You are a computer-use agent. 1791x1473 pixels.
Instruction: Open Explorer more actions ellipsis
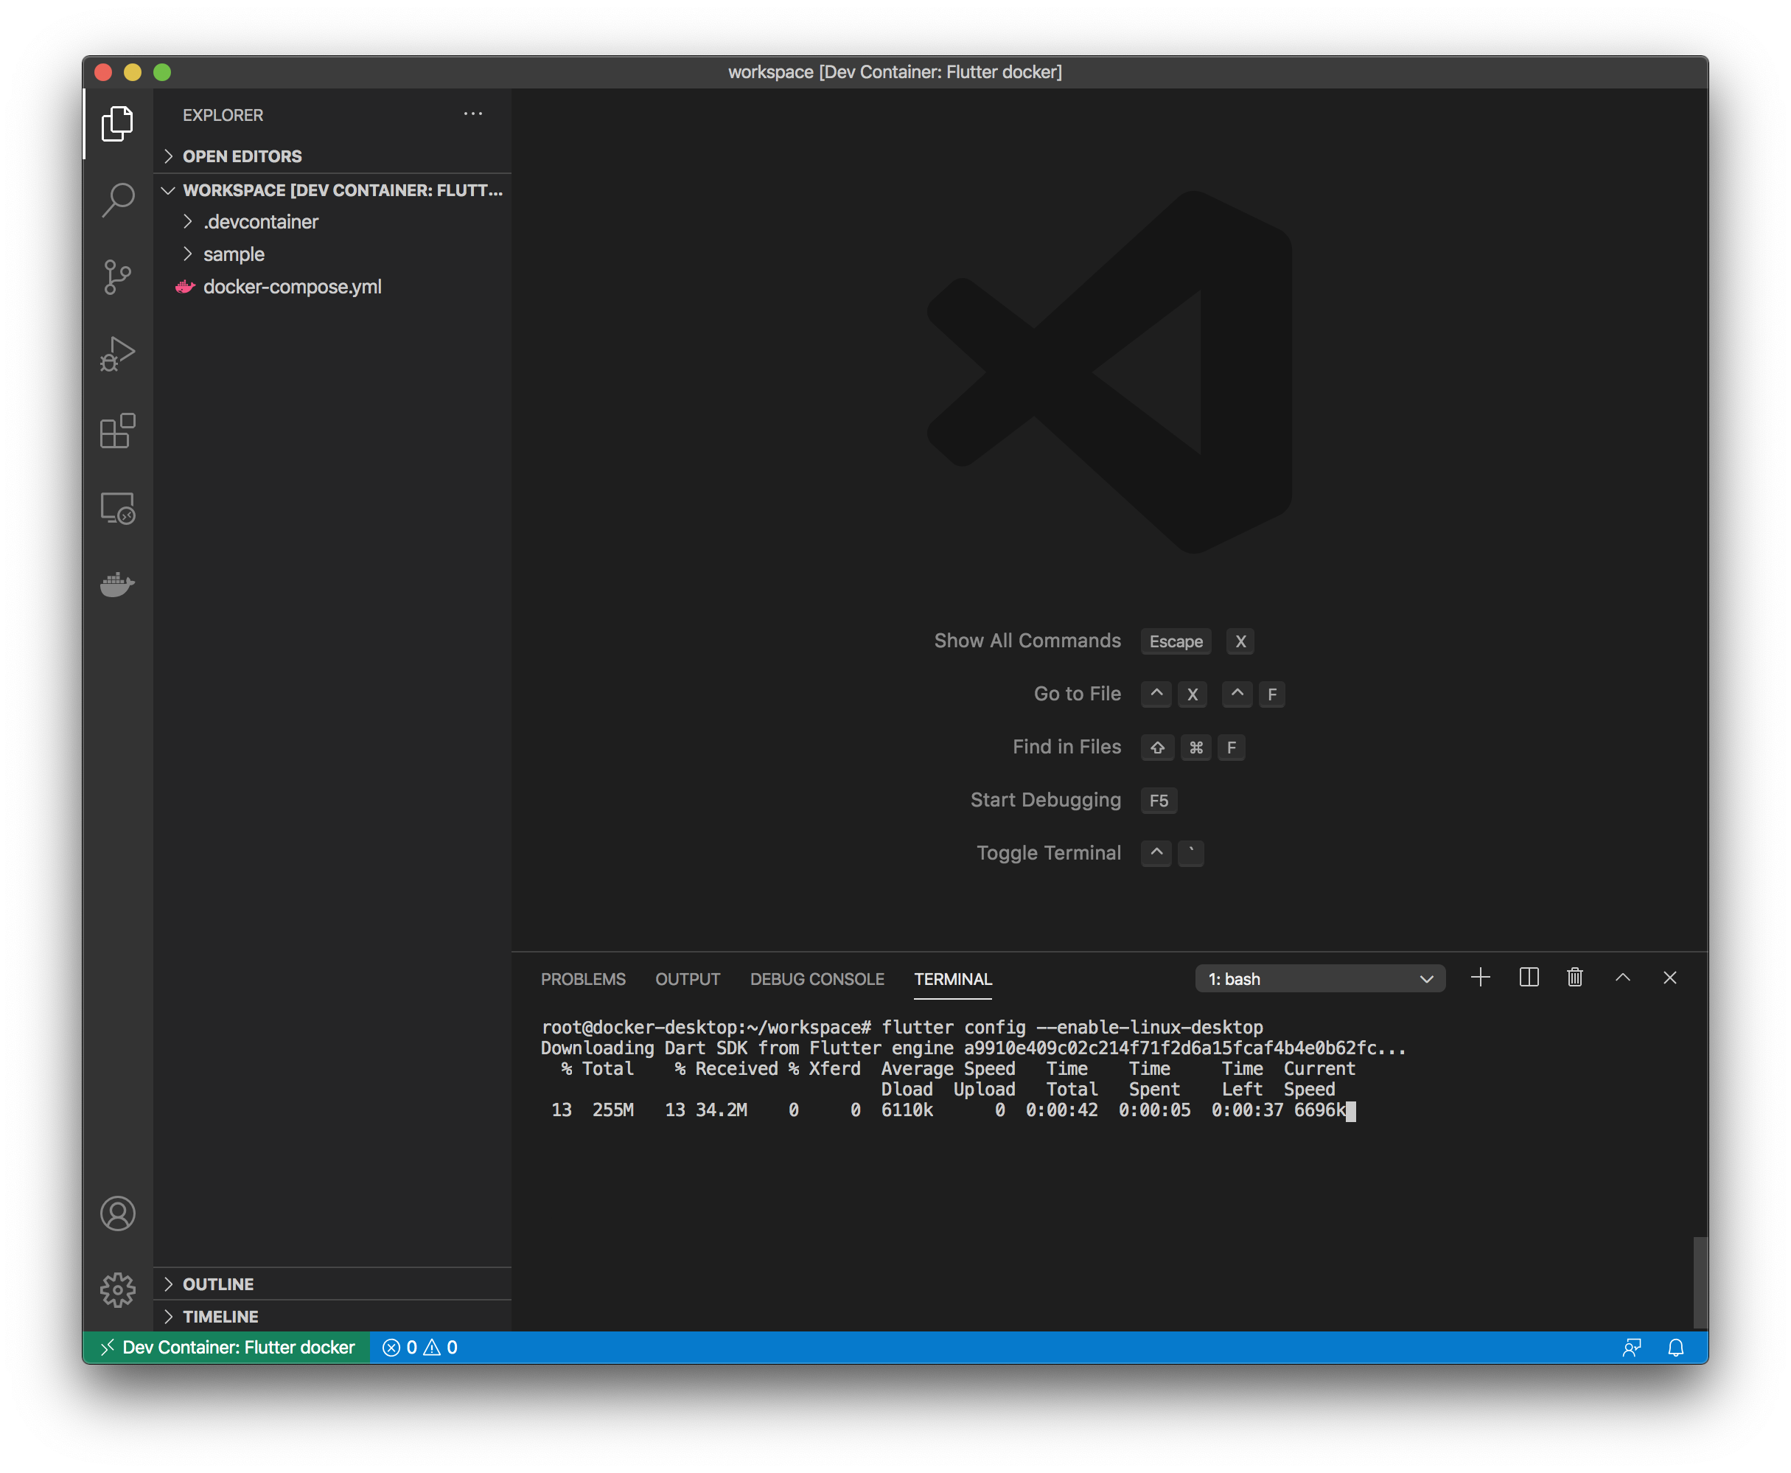tap(472, 114)
